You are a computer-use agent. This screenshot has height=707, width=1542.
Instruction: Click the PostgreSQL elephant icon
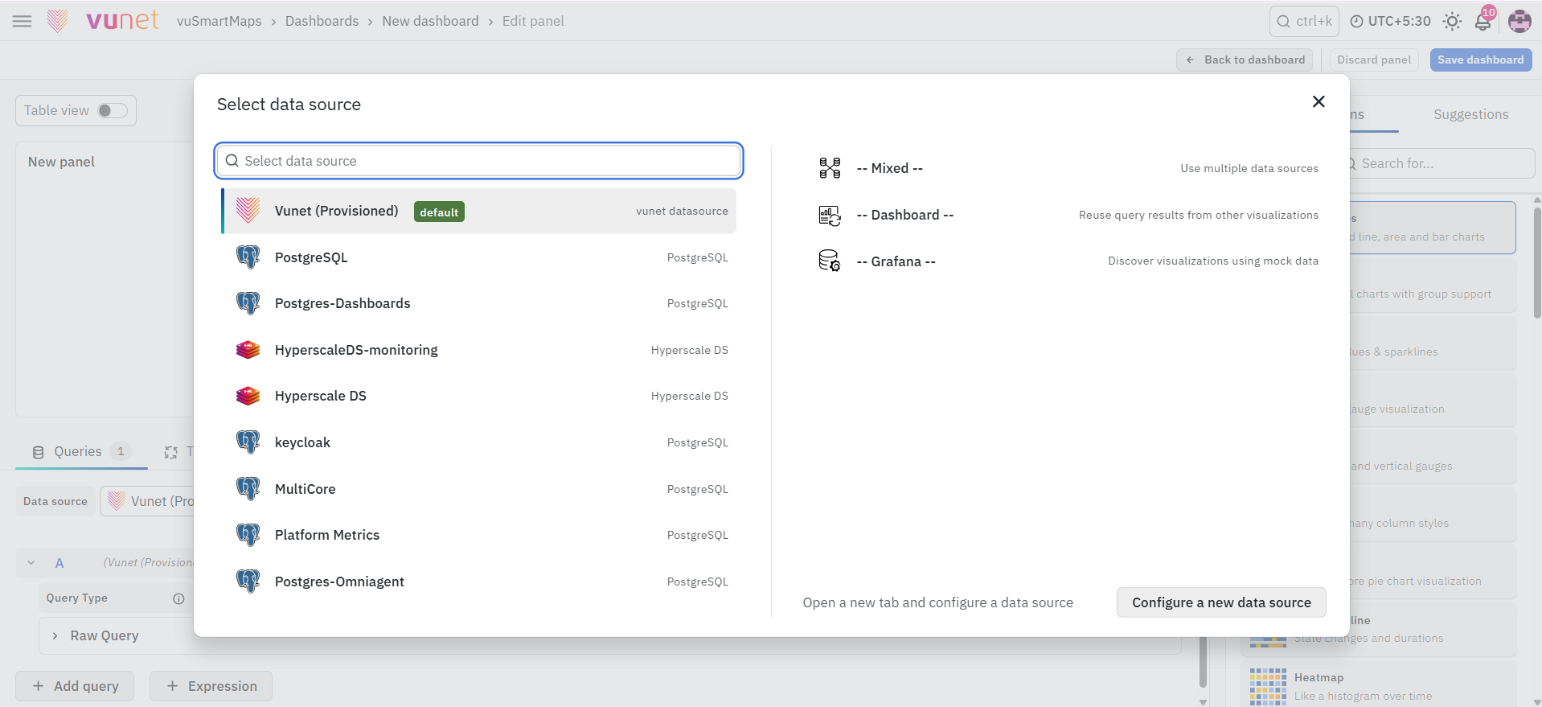click(248, 257)
